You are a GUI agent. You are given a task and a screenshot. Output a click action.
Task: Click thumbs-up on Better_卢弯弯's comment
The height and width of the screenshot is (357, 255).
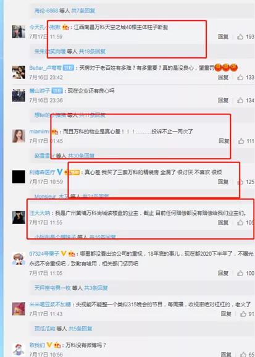pos(240,77)
